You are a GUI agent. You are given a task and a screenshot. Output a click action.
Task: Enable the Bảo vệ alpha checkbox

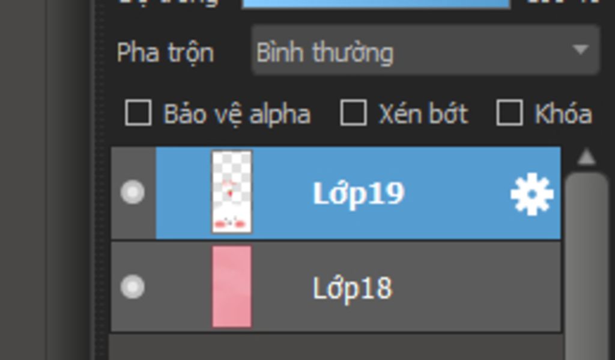(x=138, y=113)
